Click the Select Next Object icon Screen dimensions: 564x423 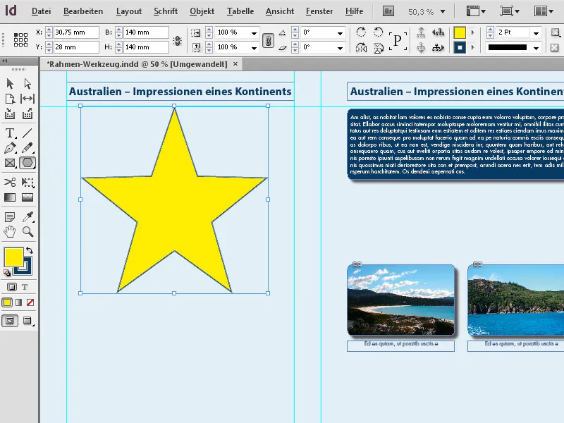tap(438, 47)
